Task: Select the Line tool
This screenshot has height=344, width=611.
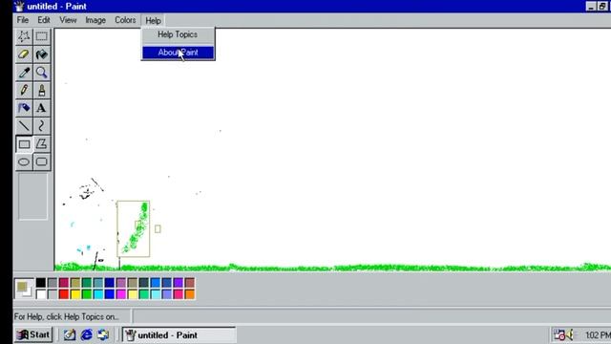Action: coord(24,126)
